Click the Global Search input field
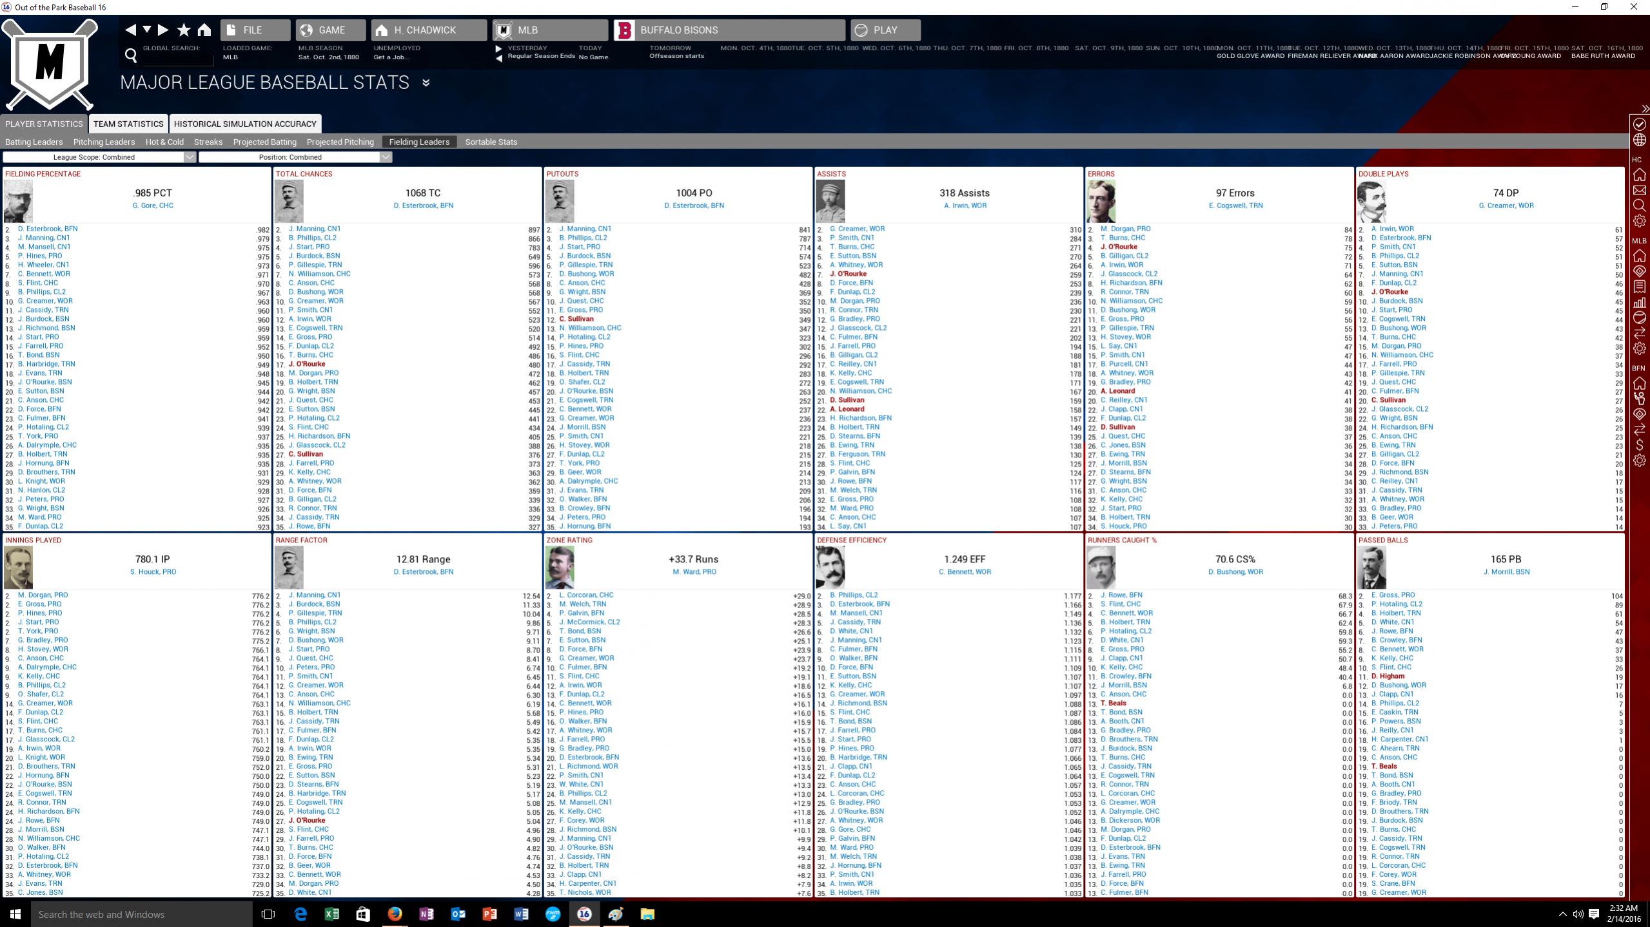 point(177,59)
